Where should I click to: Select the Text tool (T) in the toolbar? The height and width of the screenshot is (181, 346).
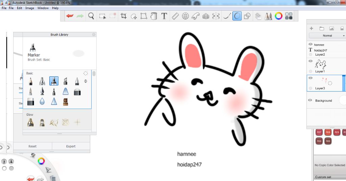(x=164, y=16)
